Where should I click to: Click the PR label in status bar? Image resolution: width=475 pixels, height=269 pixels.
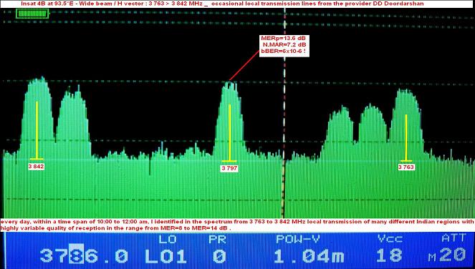(x=218, y=239)
